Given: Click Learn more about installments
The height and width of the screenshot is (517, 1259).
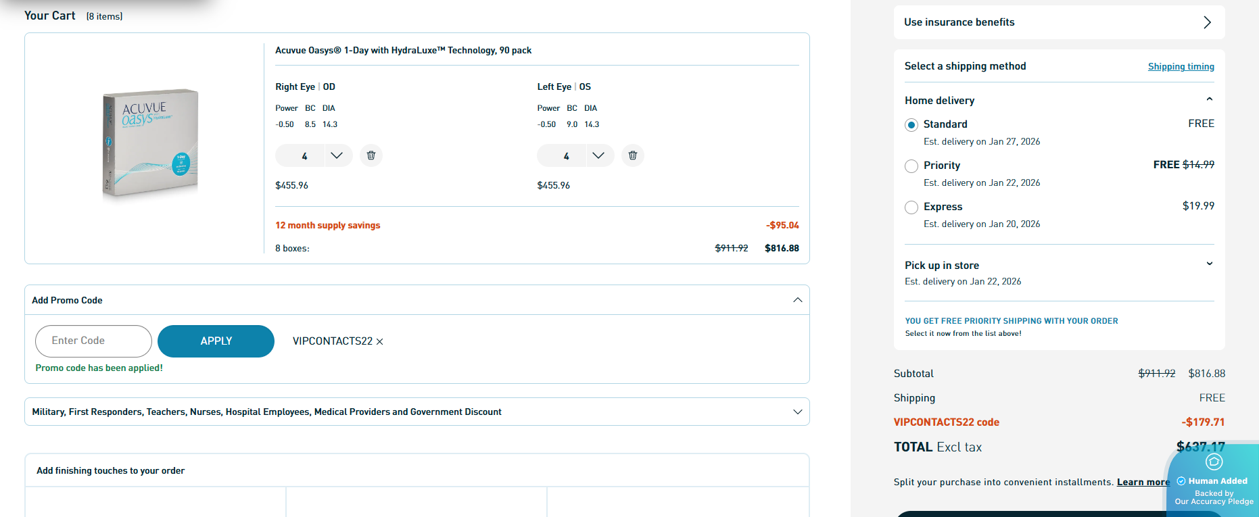Looking at the screenshot, I should tap(1143, 482).
